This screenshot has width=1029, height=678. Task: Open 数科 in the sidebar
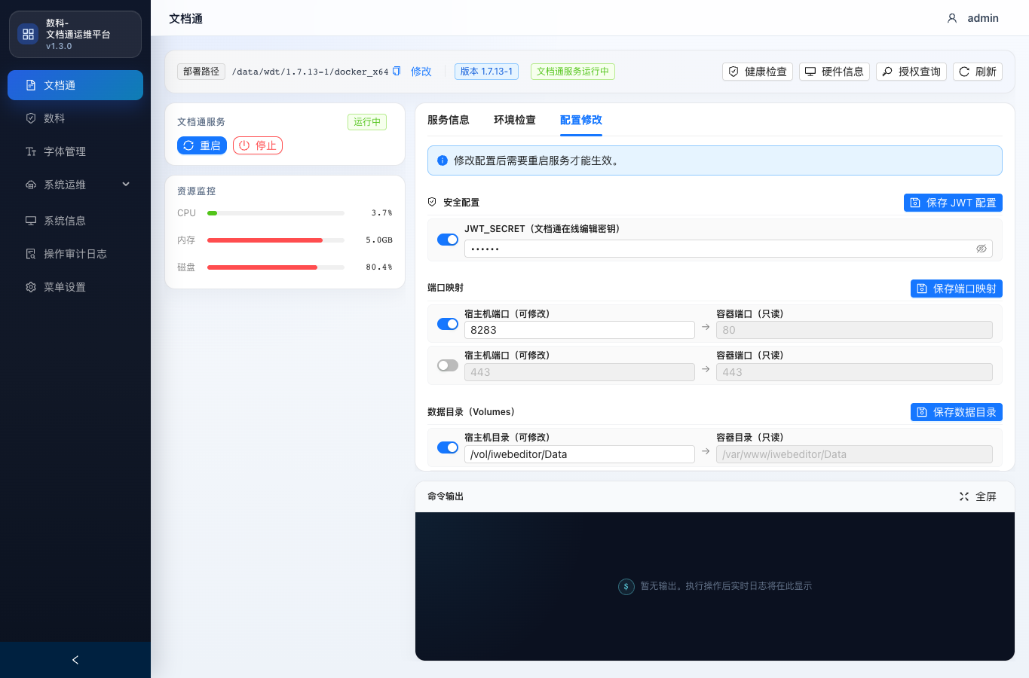coord(75,118)
